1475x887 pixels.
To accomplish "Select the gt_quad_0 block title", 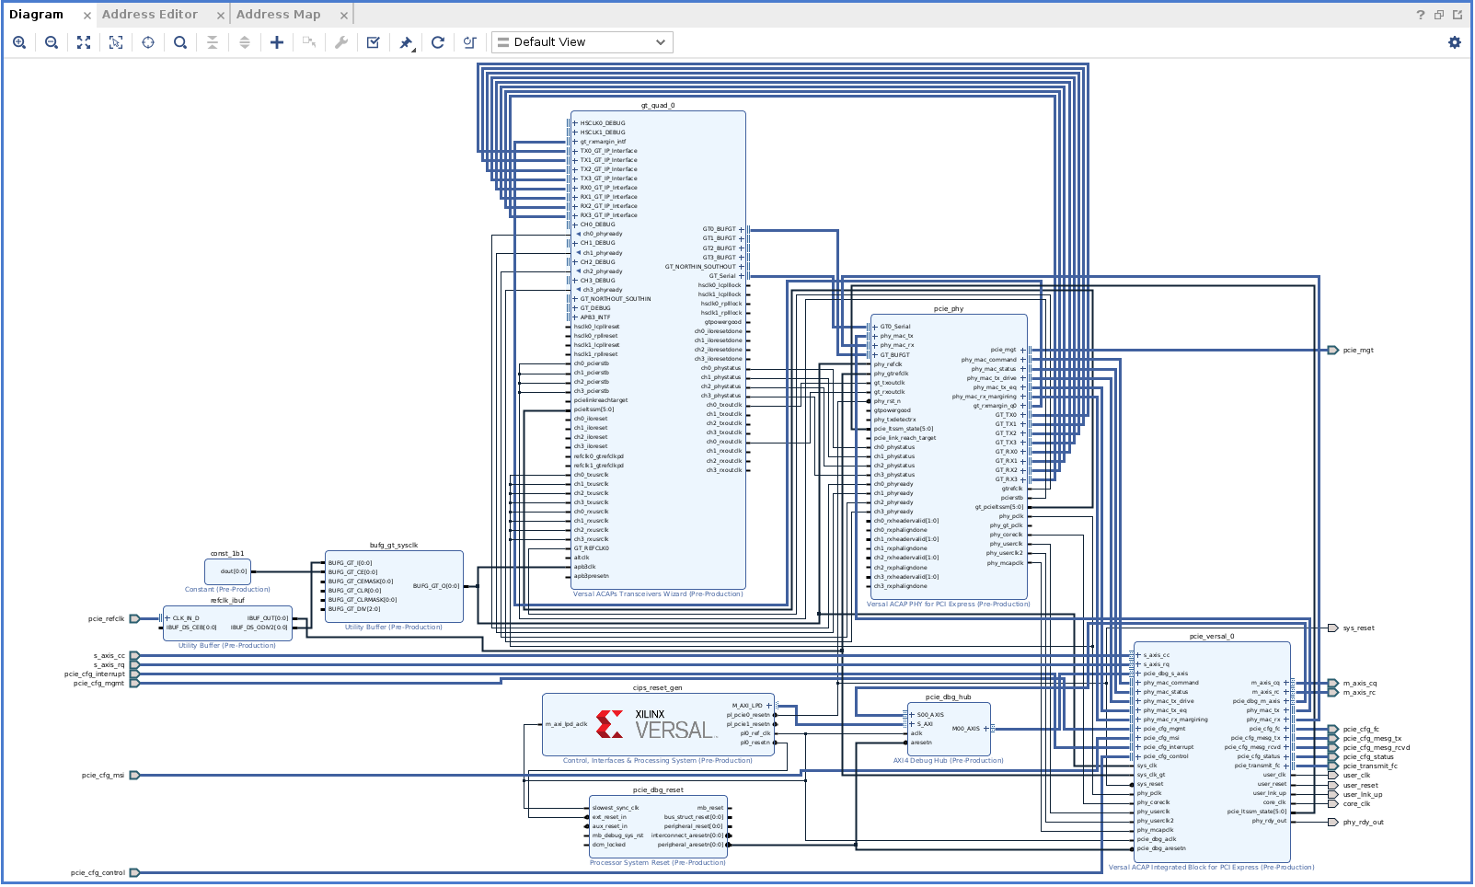I will point(658,106).
